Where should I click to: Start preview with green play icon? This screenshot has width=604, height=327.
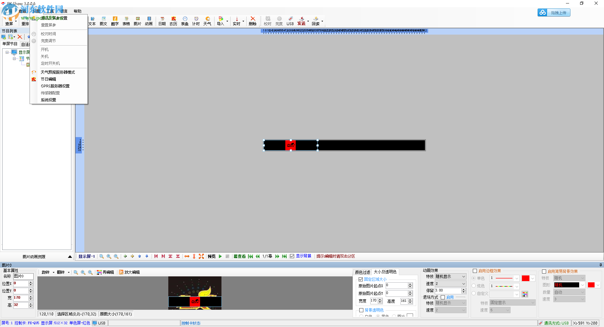pos(220,256)
